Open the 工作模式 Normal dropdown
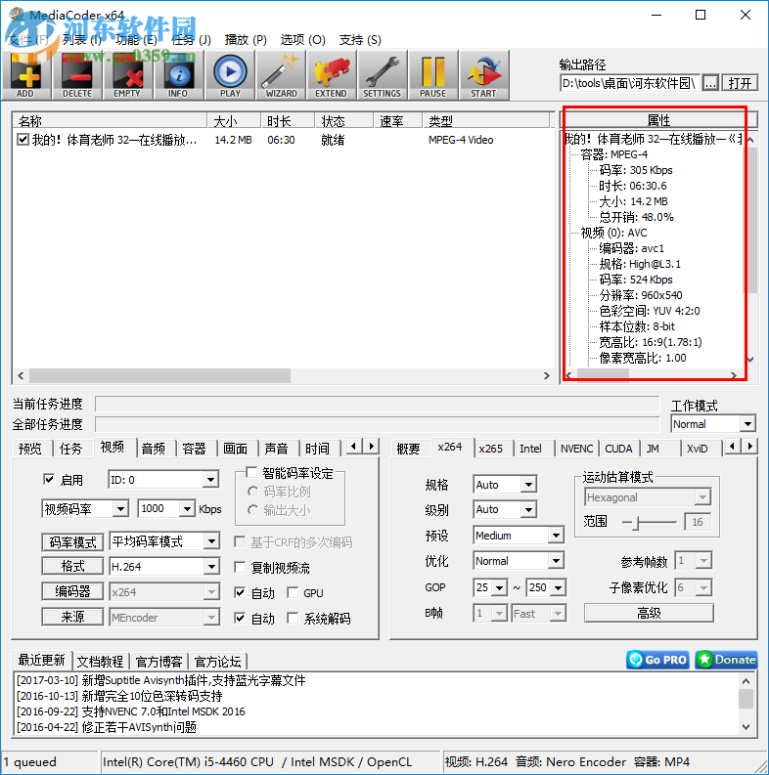769x775 pixels. point(713,424)
